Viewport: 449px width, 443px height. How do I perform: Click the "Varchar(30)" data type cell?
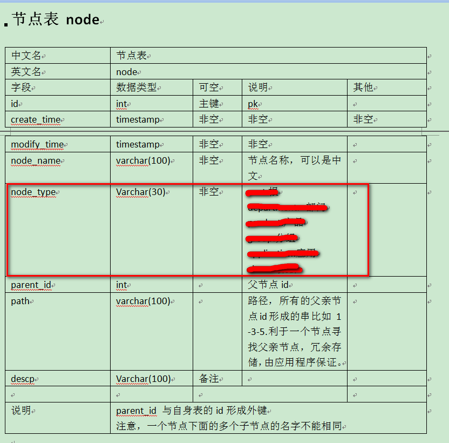pos(140,192)
